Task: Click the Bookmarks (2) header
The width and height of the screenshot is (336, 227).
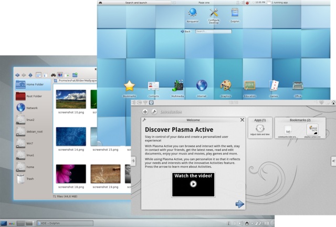Action: [300, 120]
